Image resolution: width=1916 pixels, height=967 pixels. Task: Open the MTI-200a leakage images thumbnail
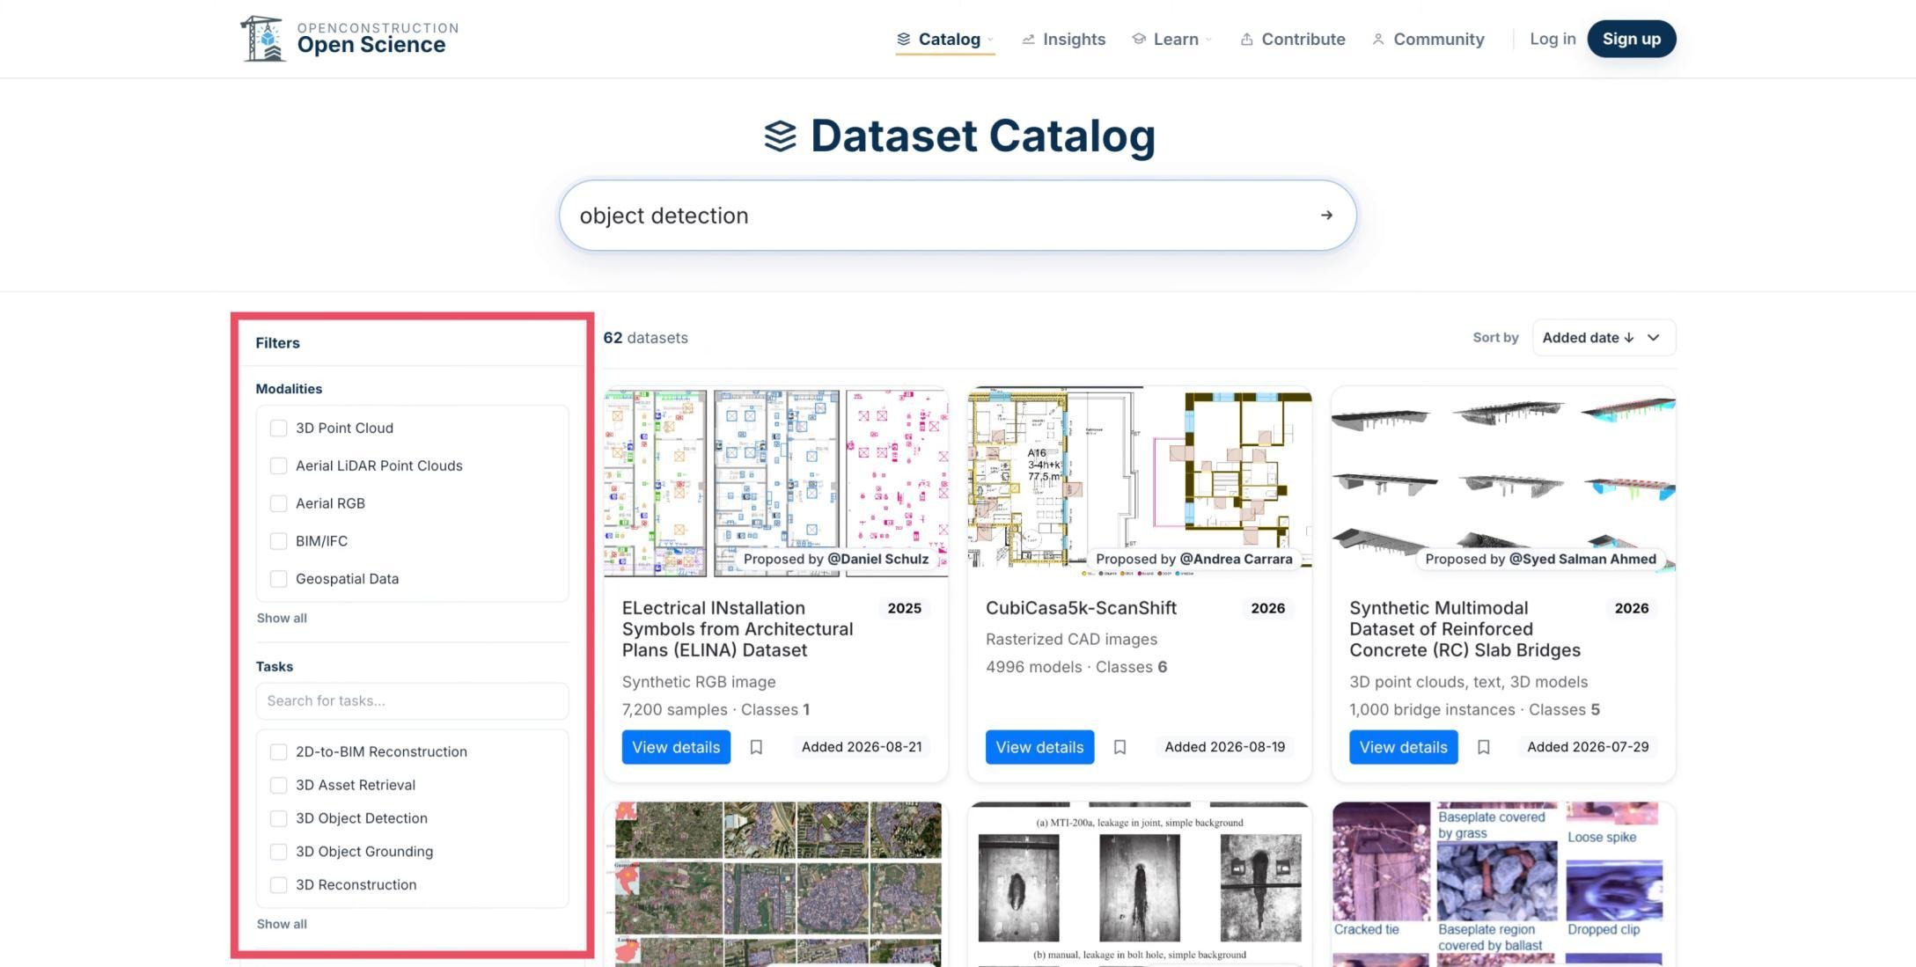(x=1140, y=883)
